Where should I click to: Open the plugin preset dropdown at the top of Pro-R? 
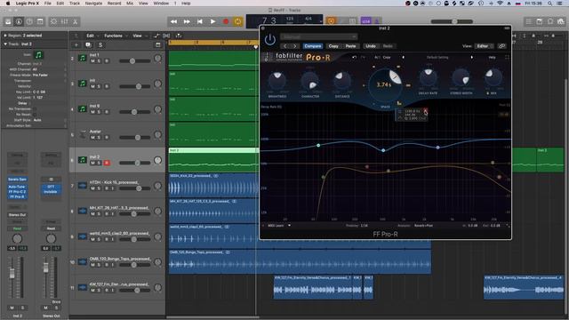tap(318, 36)
